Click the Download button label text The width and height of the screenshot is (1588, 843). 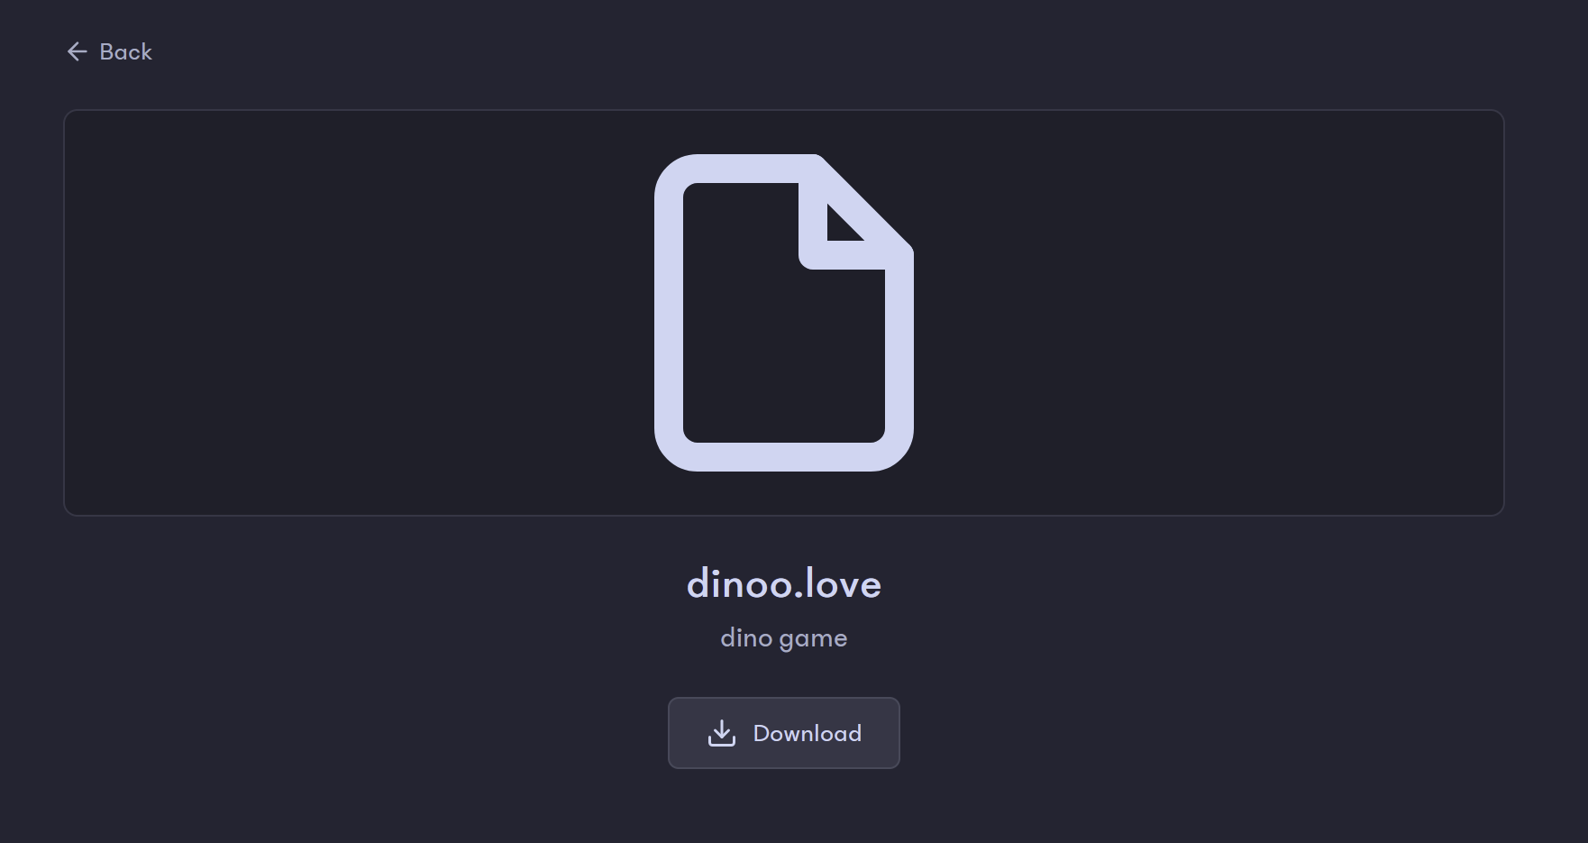pyautogui.click(x=808, y=733)
